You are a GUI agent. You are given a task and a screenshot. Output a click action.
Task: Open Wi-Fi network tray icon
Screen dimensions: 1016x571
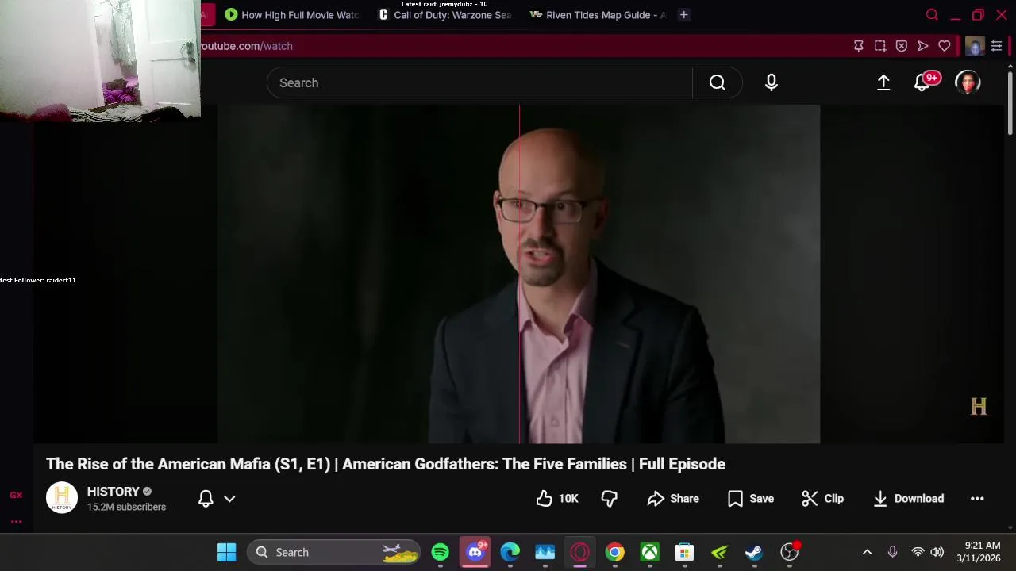918,552
